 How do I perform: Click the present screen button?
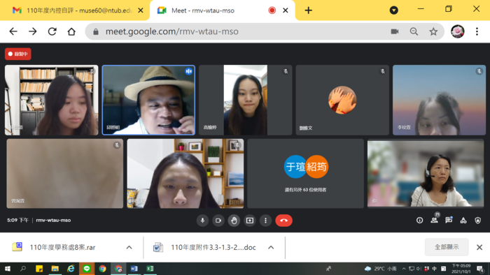[250, 221]
